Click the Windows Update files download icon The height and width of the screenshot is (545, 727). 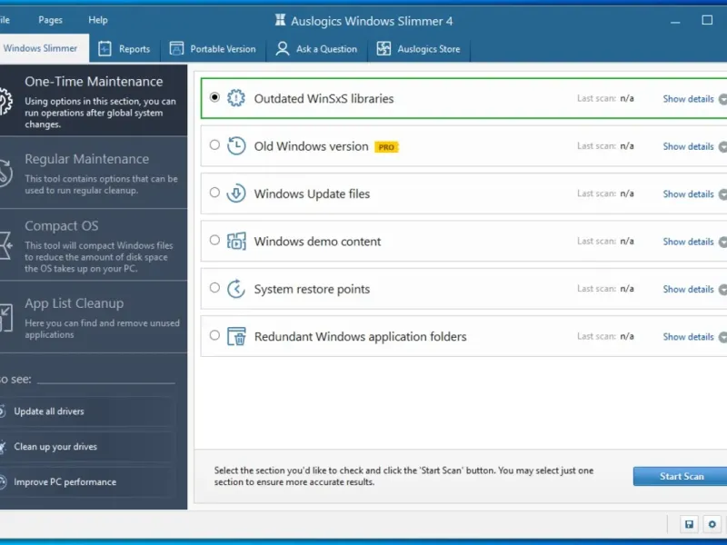tap(236, 193)
